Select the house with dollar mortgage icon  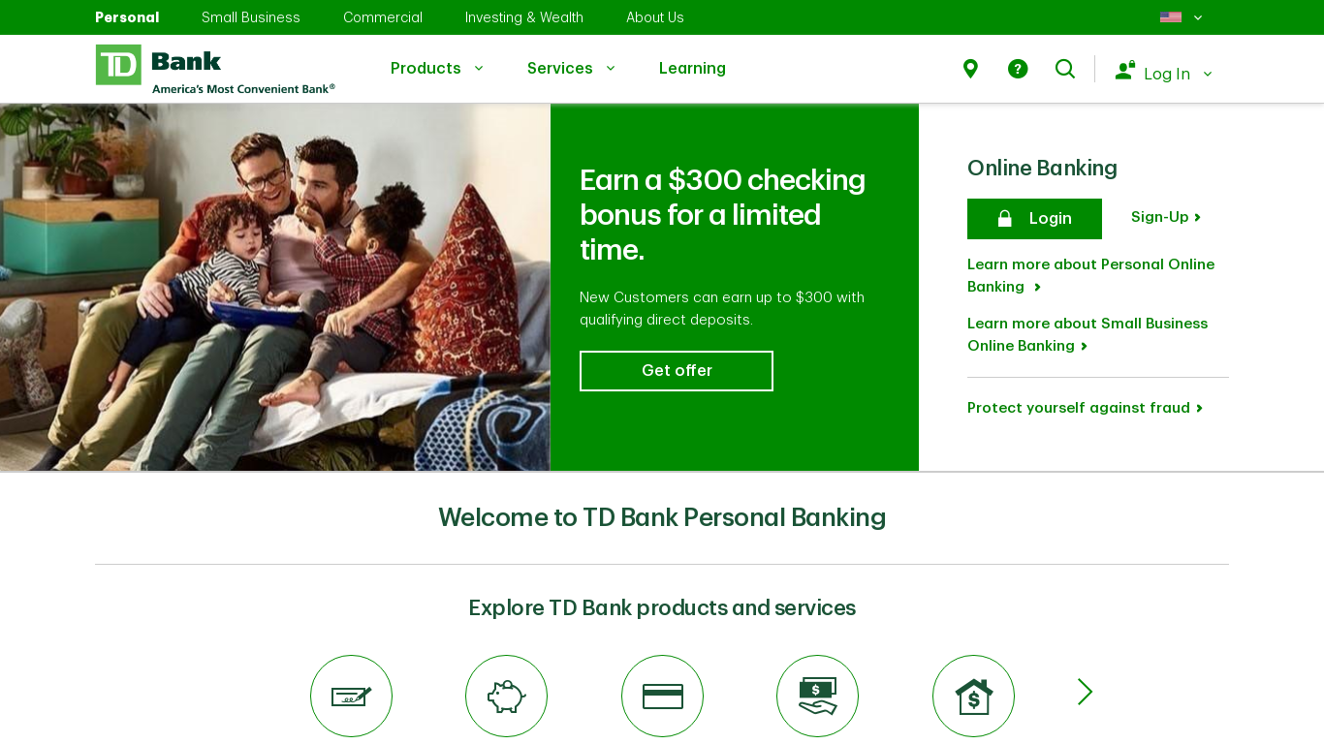(x=973, y=696)
